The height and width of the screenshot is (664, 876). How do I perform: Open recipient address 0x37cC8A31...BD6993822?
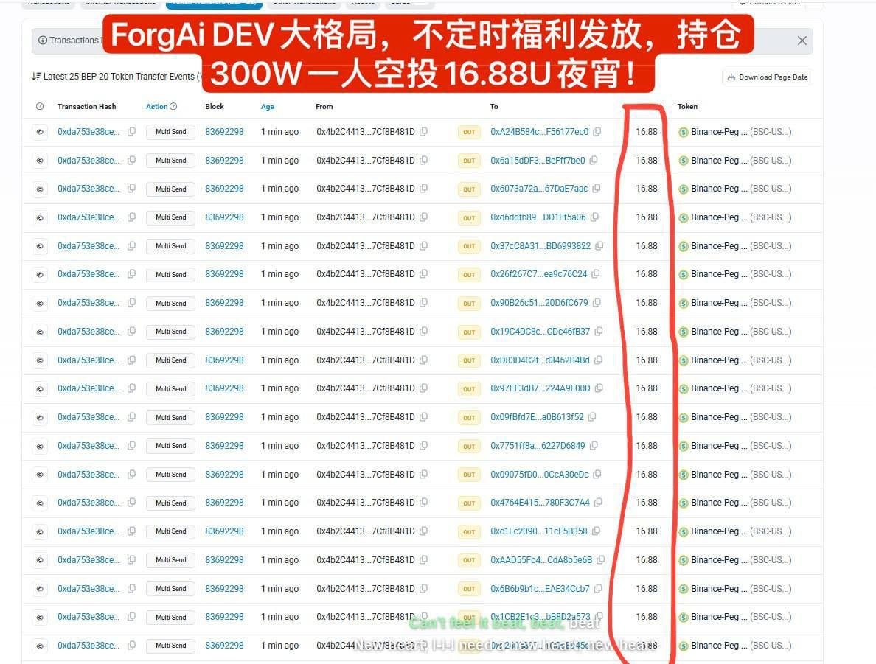540,245
